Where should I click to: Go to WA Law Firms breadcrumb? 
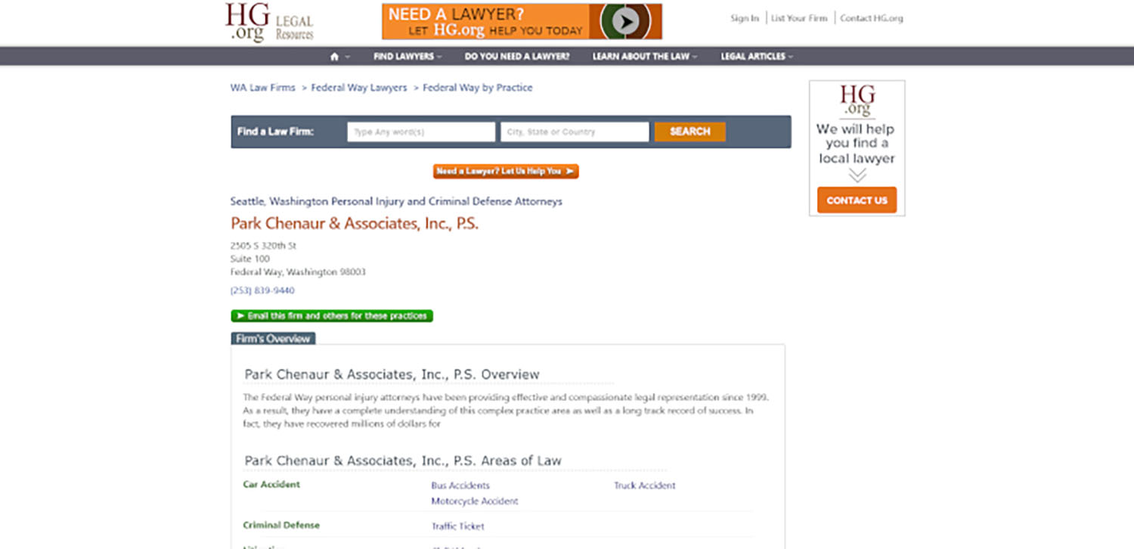click(262, 88)
